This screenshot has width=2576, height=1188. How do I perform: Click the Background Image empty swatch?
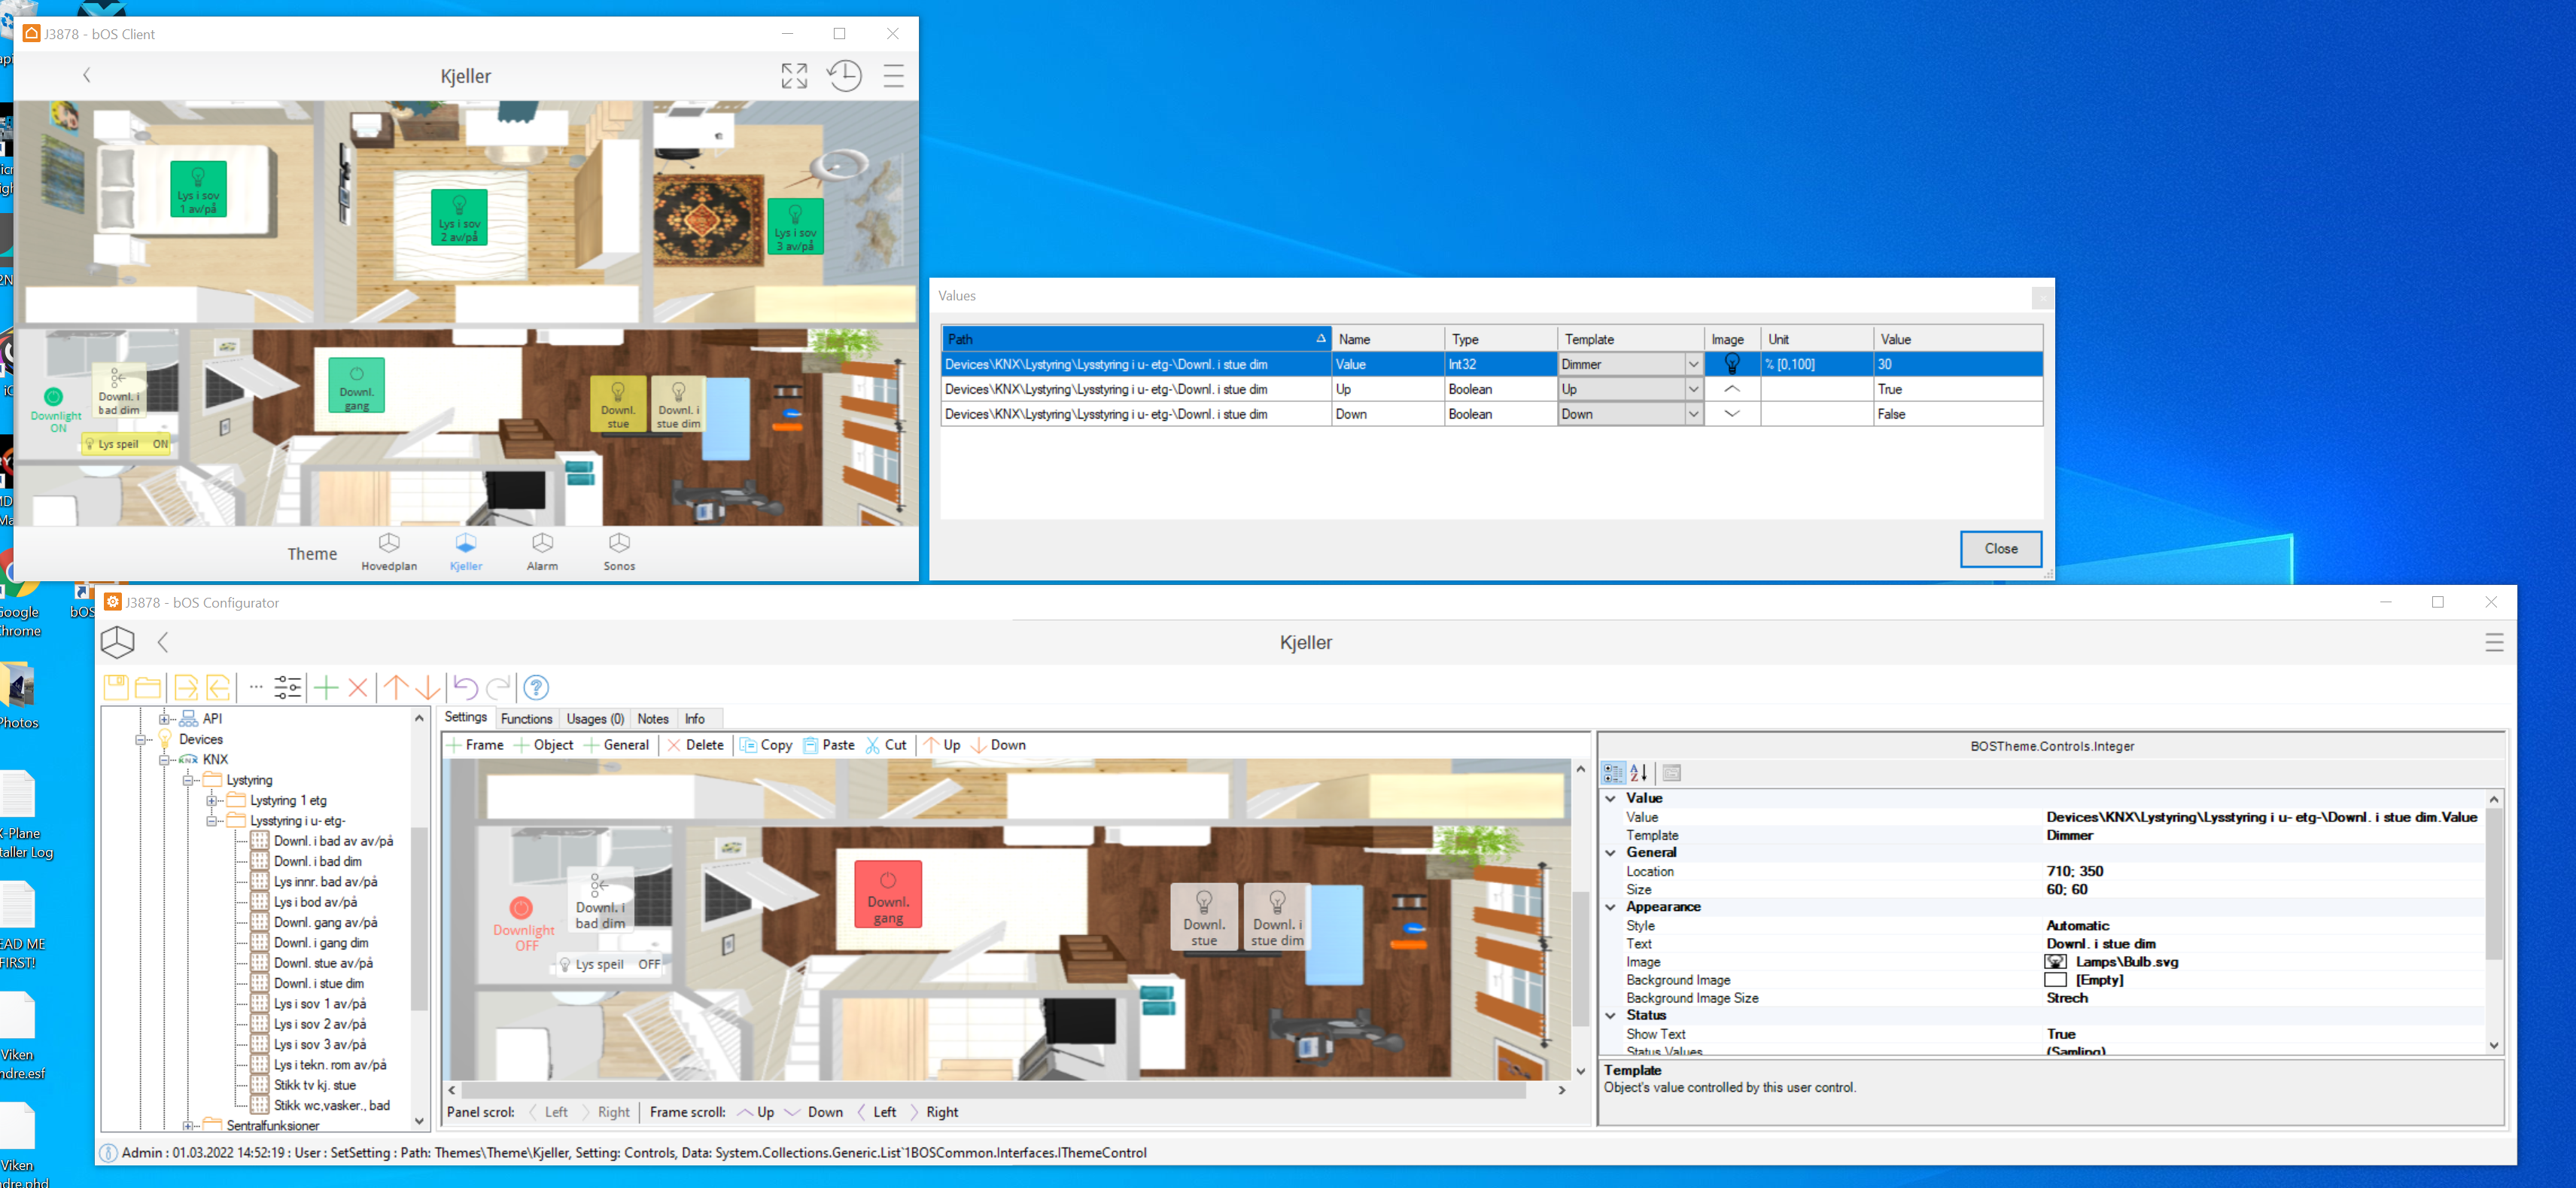[x=2056, y=980]
